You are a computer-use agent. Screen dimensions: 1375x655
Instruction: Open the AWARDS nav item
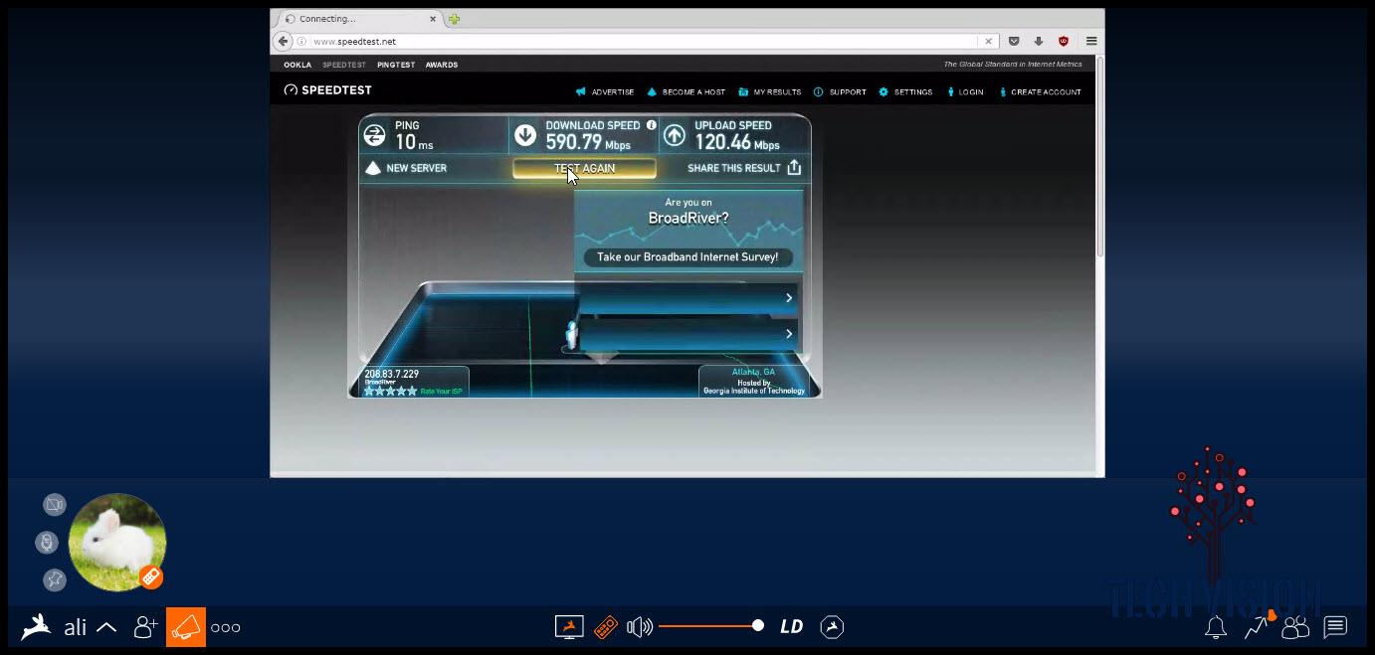(442, 65)
